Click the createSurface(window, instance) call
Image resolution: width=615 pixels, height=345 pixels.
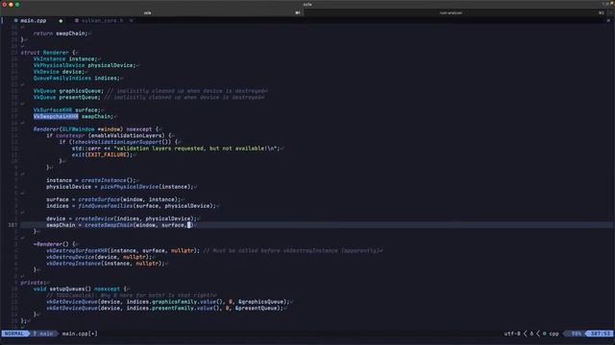[x=129, y=199]
